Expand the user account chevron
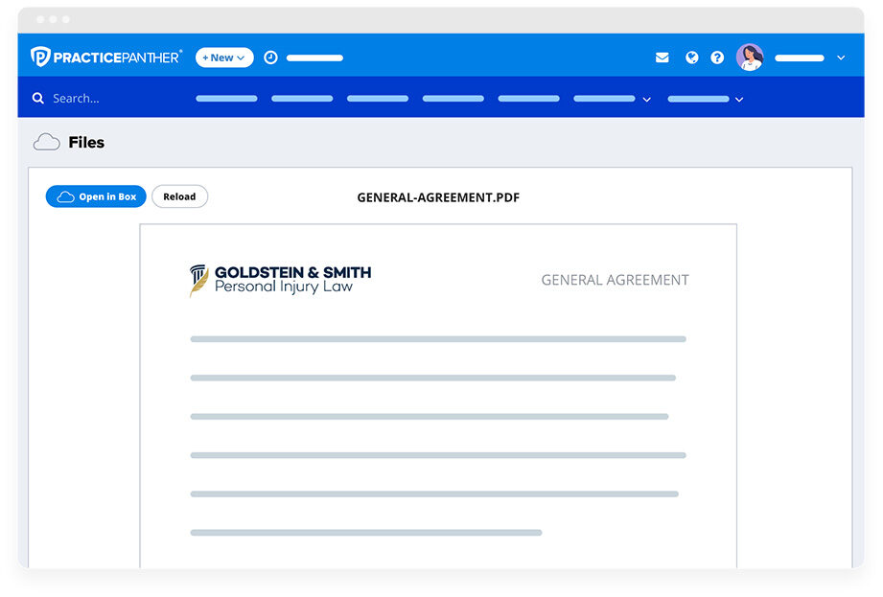883x597 pixels. tap(841, 58)
